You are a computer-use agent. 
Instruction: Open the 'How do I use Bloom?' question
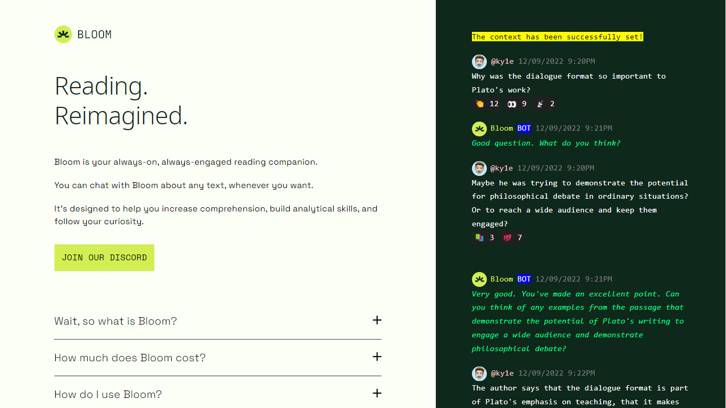[x=218, y=394]
